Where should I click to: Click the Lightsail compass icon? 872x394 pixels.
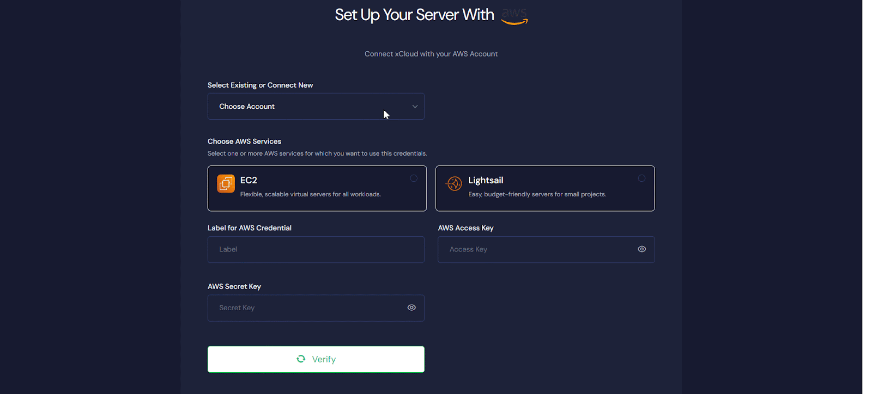tap(453, 184)
